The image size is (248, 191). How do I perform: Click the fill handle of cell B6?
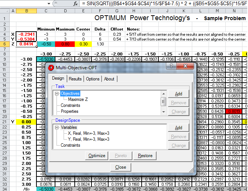point(36,47)
